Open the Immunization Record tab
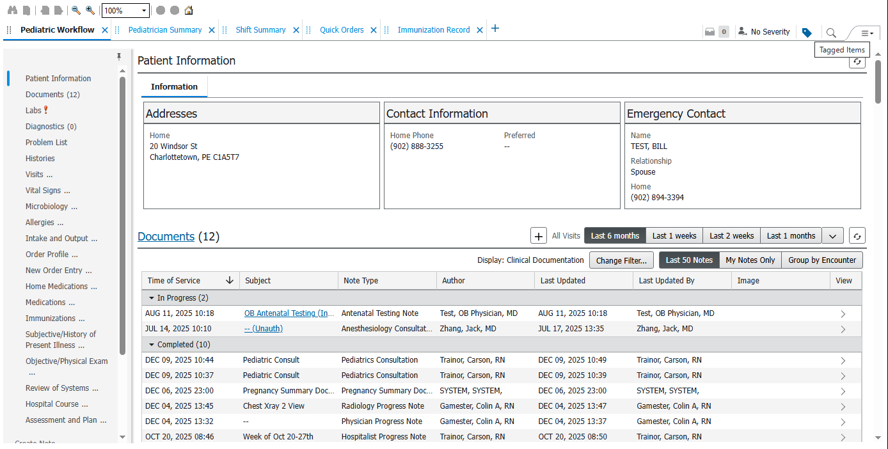The image size is (888, 449). pyautogui.click(x=433, y=30)
